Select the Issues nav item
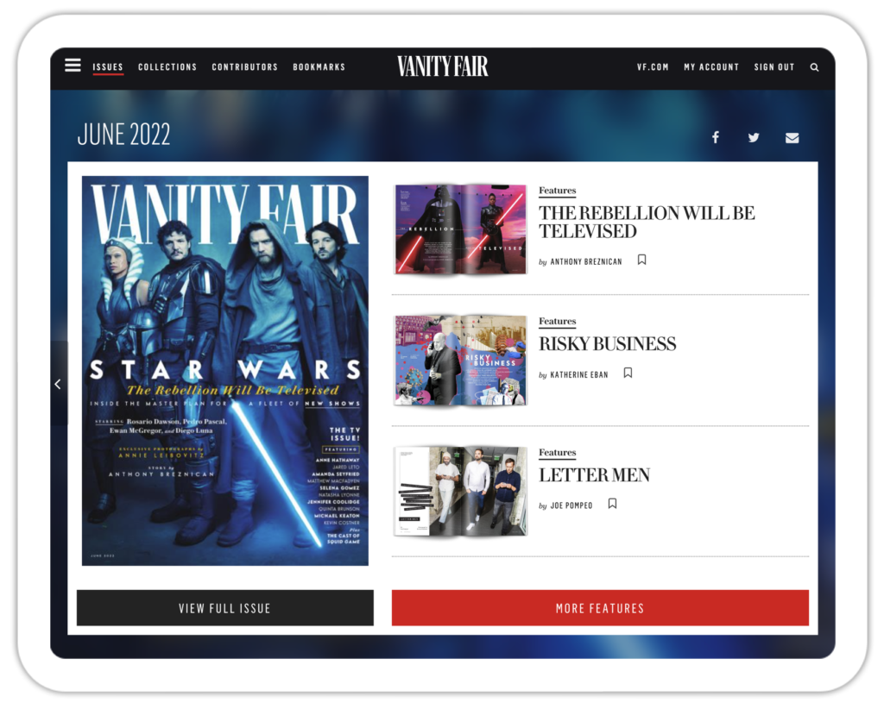This screenshot has height=709, width=884. pos(108,67)
